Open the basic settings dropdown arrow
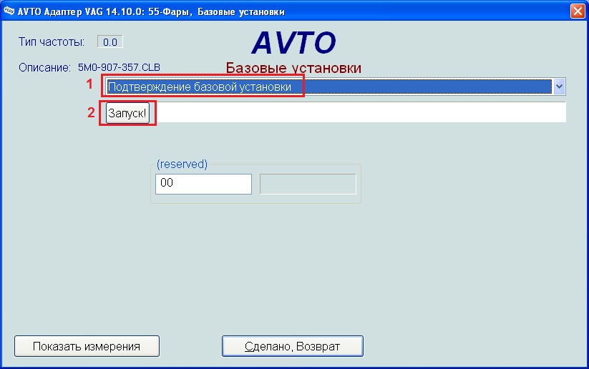 559,87
